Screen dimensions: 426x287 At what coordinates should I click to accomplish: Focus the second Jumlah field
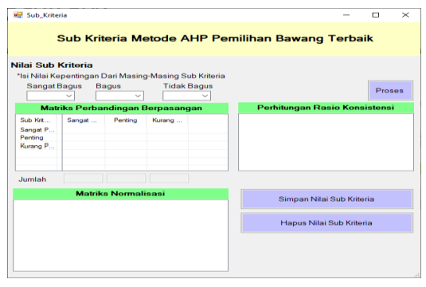coord(126,179)
